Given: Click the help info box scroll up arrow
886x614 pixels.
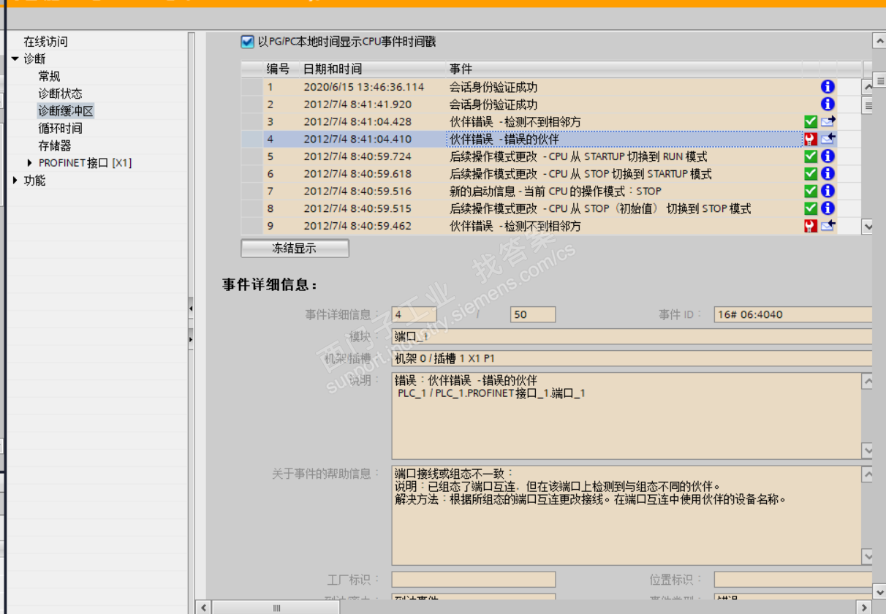Looking at the screenshot, I should [868, 474].
